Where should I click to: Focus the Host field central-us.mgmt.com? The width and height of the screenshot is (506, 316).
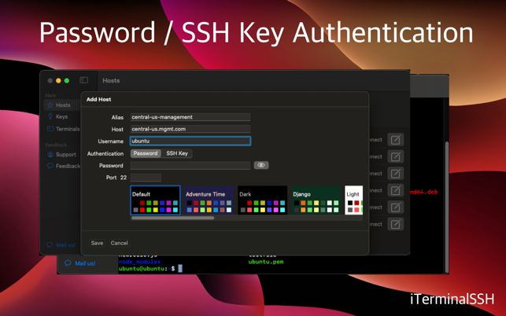(190, 129)
